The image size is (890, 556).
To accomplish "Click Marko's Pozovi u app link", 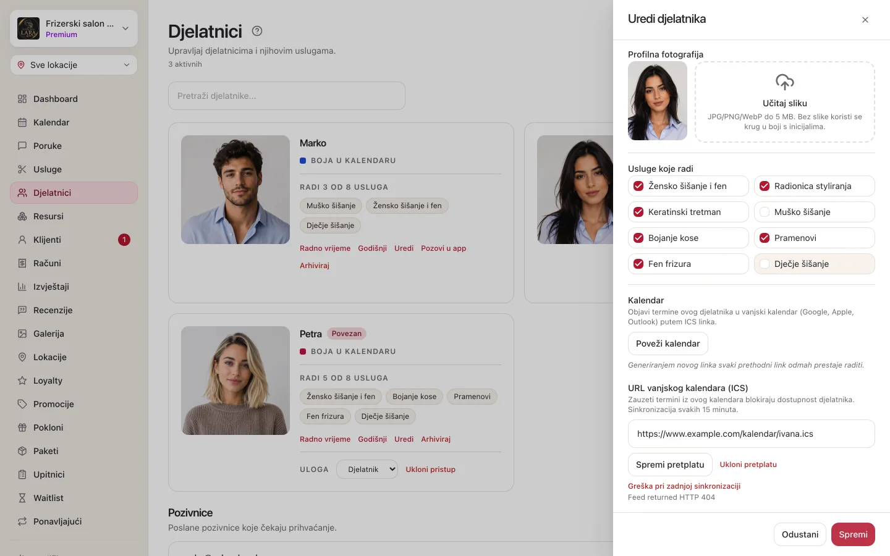I will click(444, 248).
